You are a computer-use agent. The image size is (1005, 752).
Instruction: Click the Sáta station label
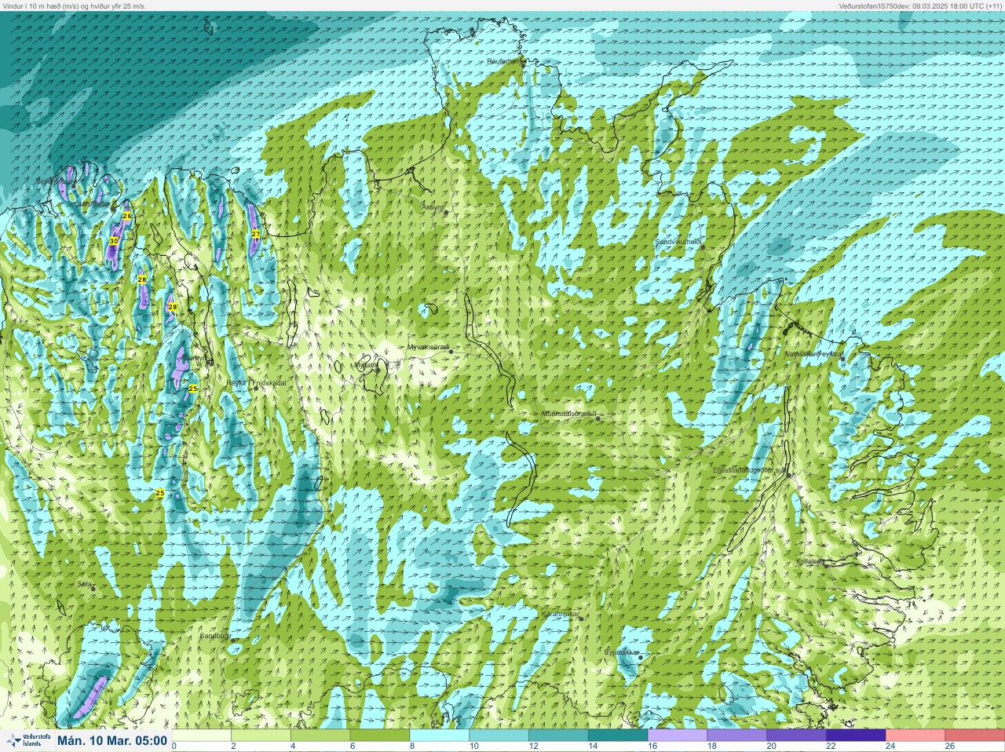pos(84,584)
